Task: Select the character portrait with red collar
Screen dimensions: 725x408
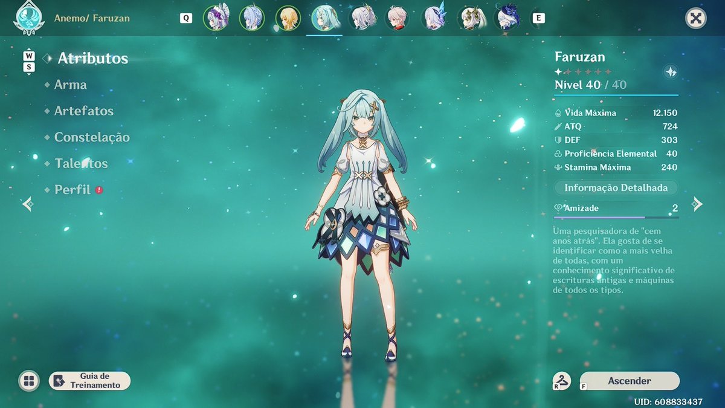Action: point(397,18)
